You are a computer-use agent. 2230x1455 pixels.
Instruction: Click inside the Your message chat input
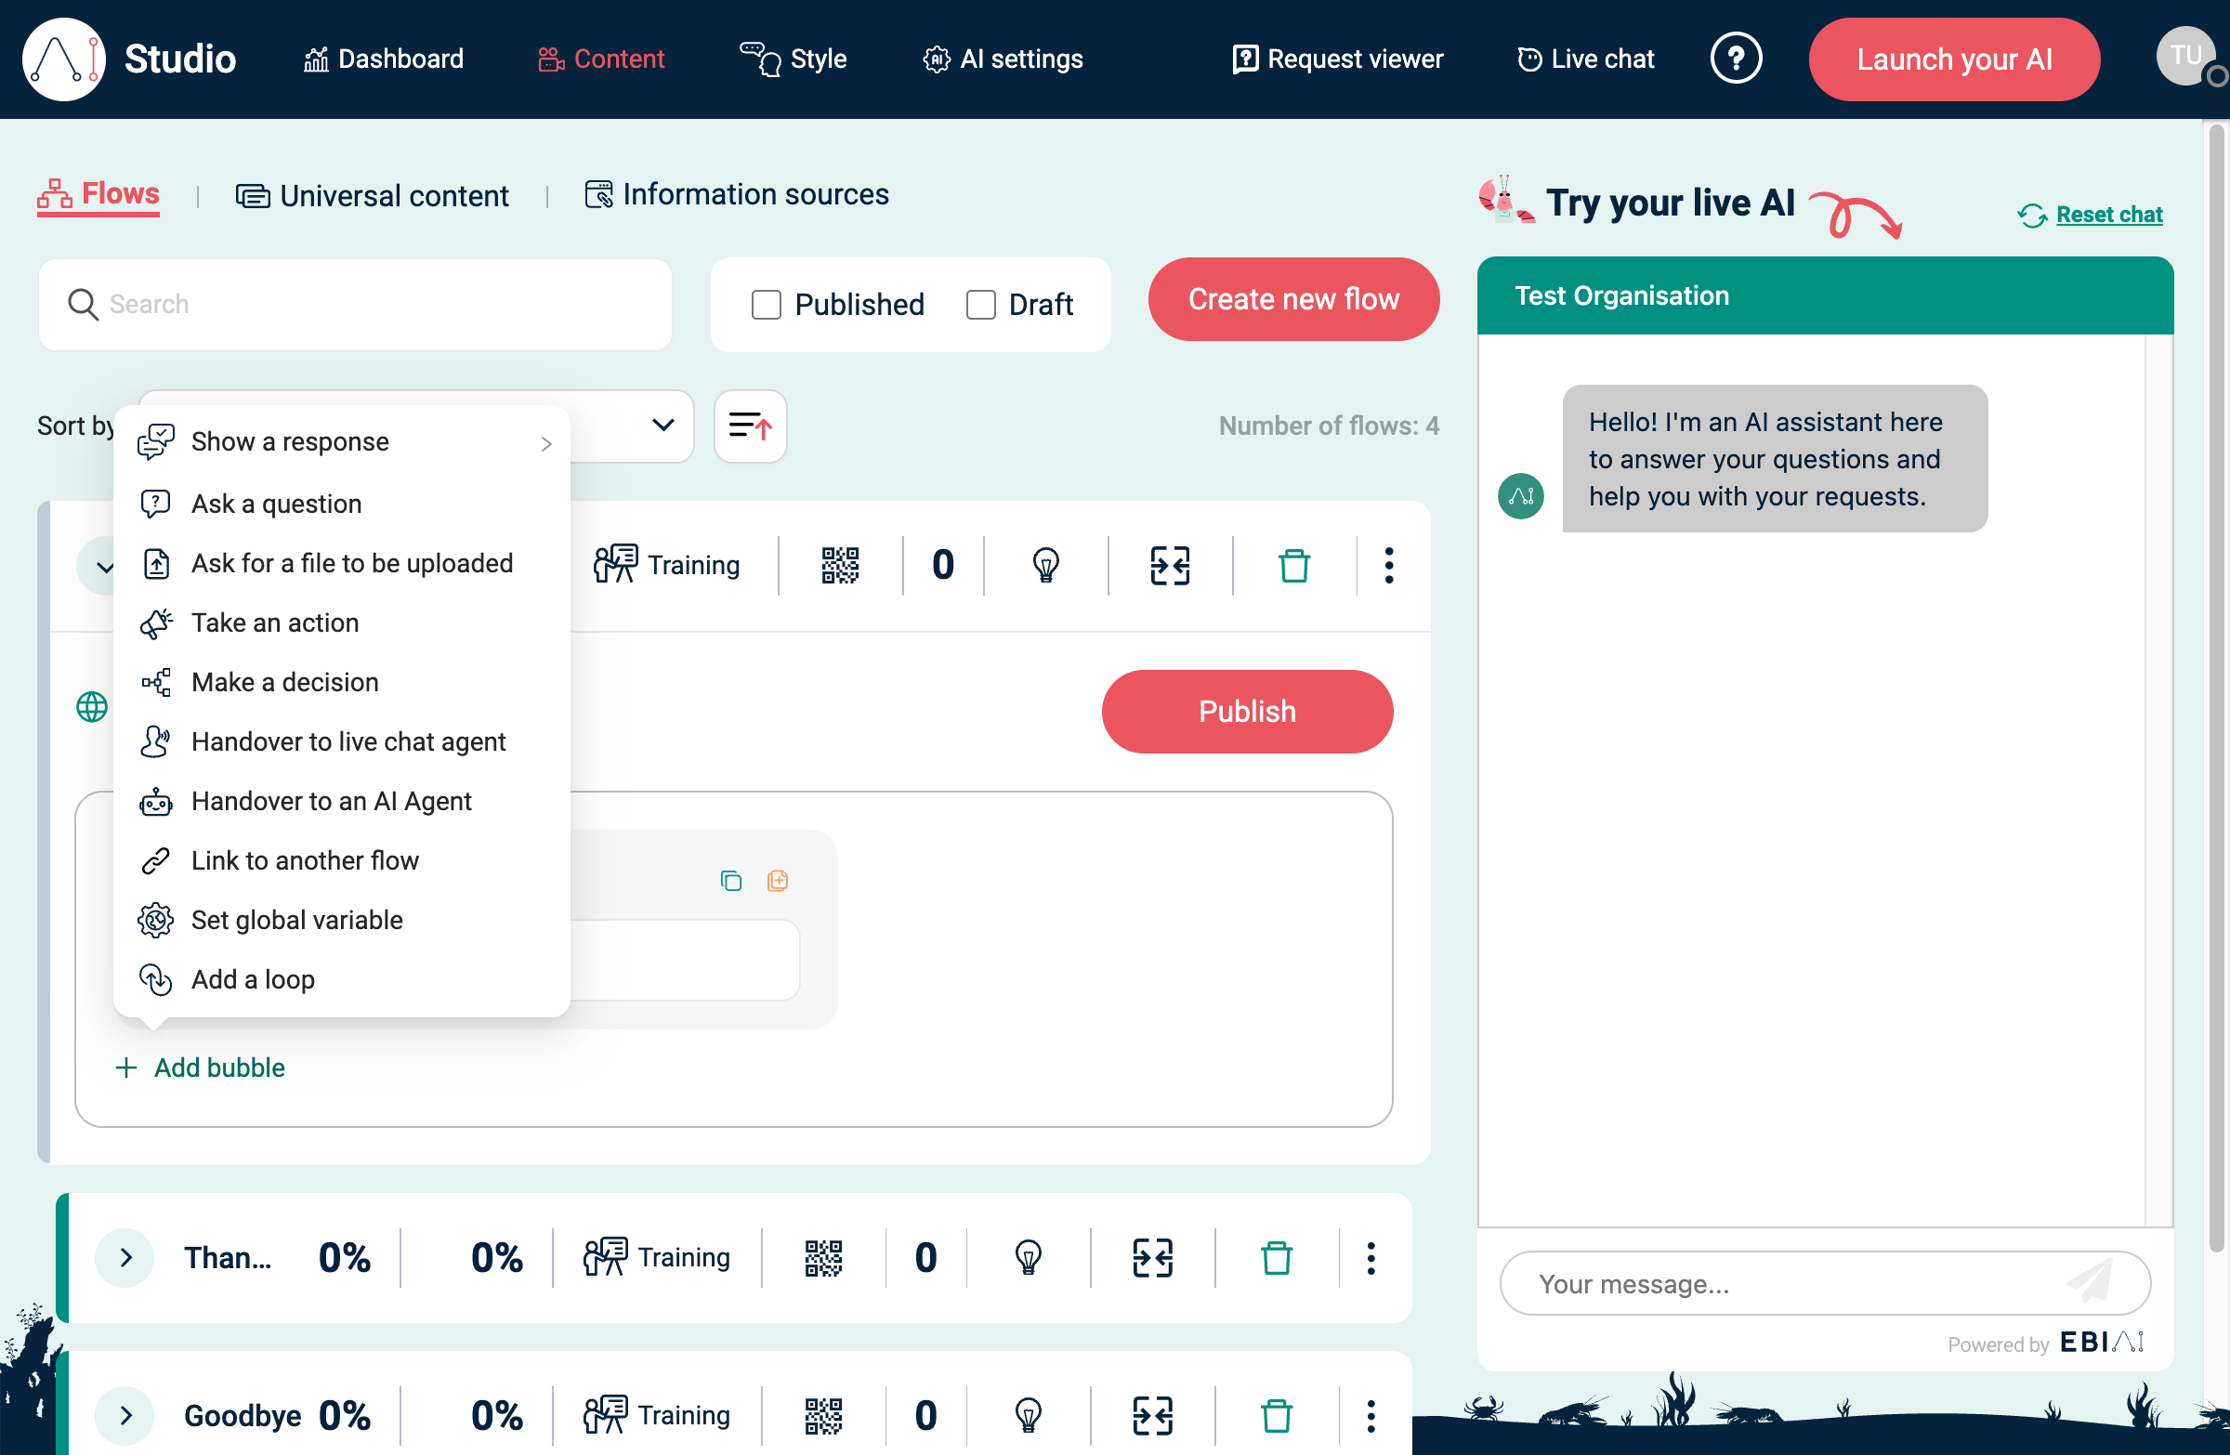tap(1780, 1282)
